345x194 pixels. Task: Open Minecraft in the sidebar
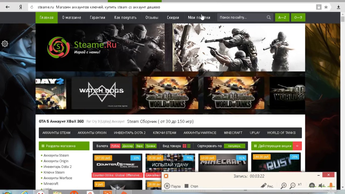[51, 184]
